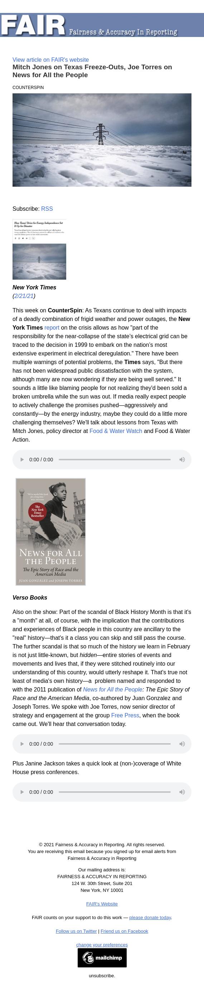Screen dimensions: 204x992
Task: Open the 2/21/21 New York Times link
Action: pyautogui.click(x=24, y=296)
